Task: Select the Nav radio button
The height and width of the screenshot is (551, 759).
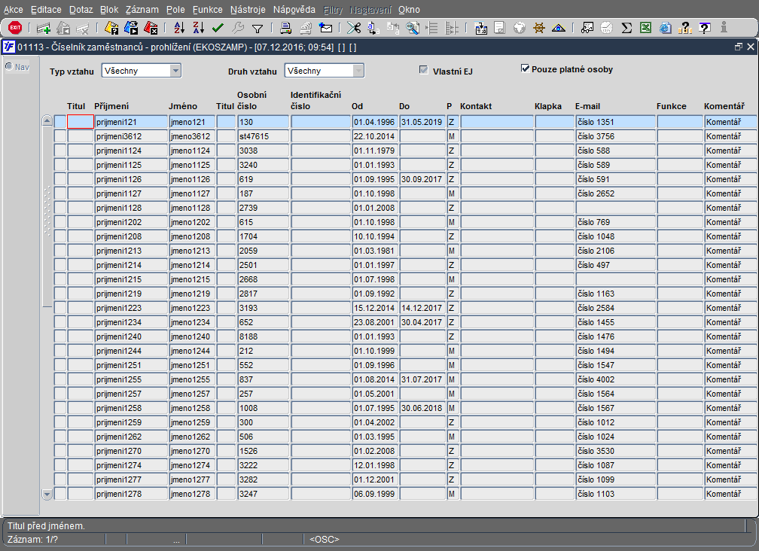Action: click(9, 66)
